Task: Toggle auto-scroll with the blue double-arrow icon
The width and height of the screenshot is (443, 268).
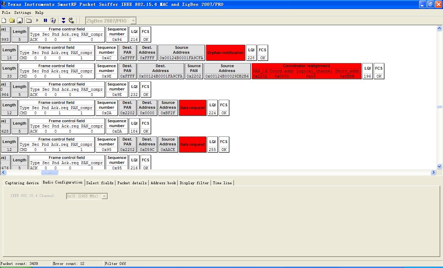Action: (63, 20)
